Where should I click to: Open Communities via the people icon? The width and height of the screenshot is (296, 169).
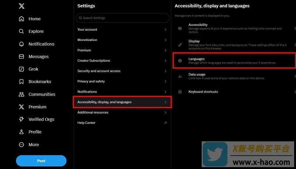pos(21,94)
